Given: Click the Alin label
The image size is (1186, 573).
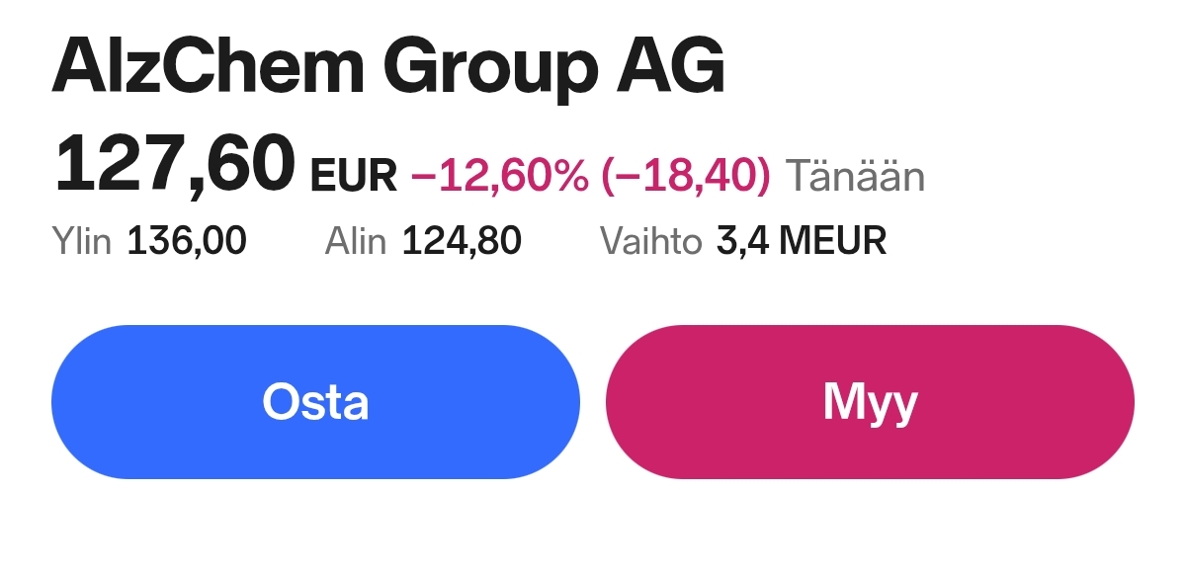Looking at the screenshot, I should click(x=355, y=240).
